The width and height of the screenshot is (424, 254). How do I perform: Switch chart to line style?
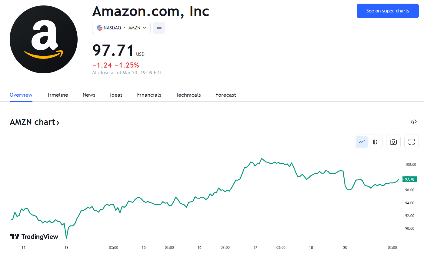coord(362,142)
